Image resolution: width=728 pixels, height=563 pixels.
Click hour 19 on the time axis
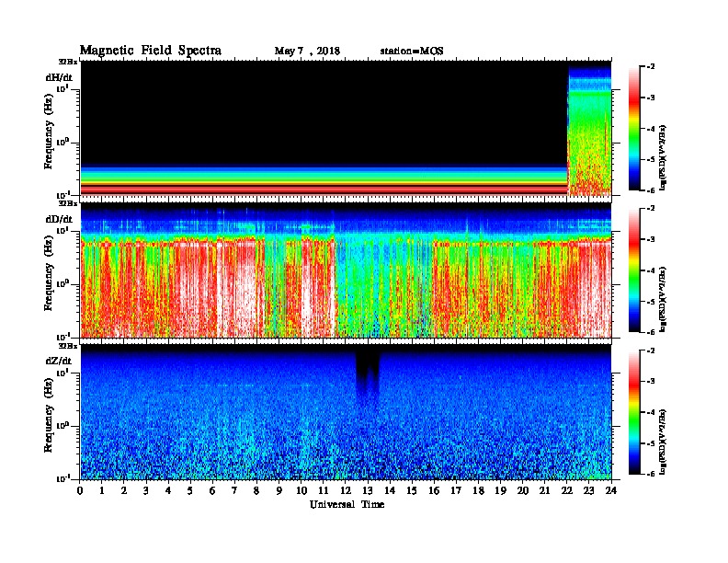(500, 490)
